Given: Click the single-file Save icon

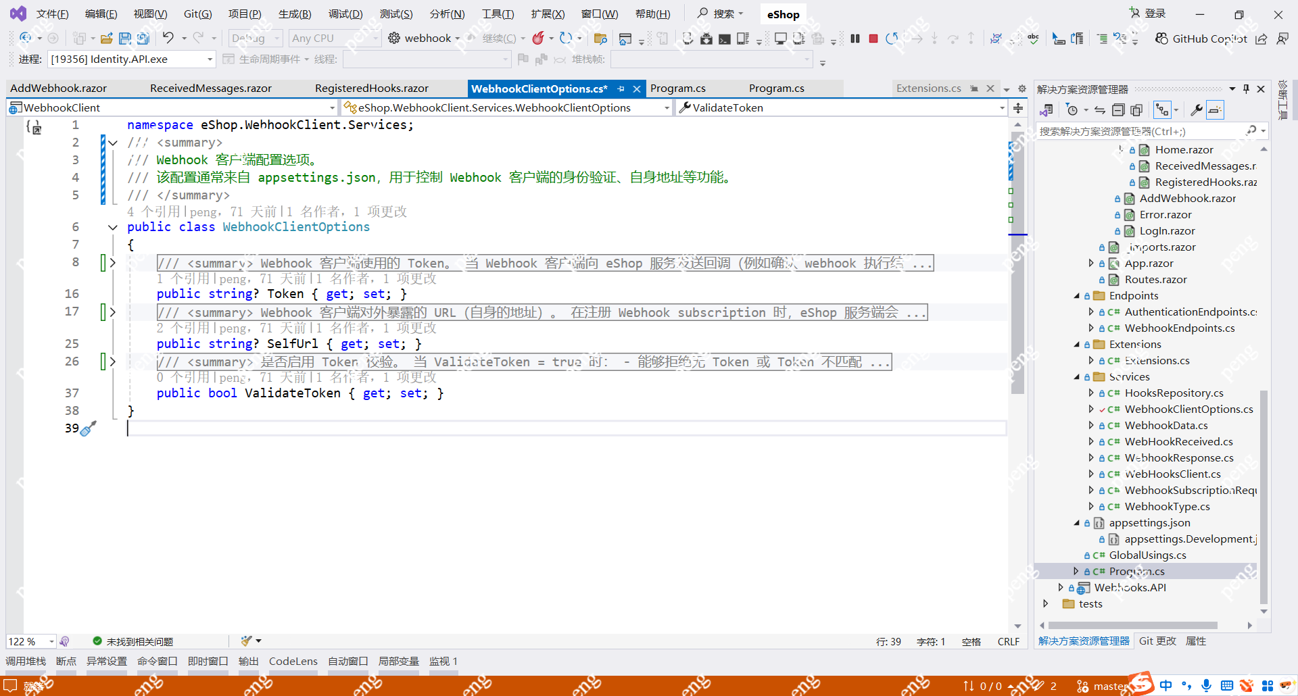Looking at the screenshot, I should pos(125,39).
